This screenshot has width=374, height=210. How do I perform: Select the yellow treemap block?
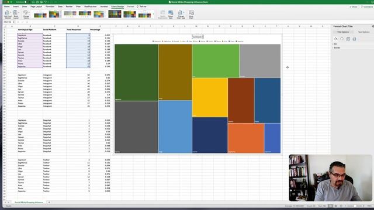[210, 97]
